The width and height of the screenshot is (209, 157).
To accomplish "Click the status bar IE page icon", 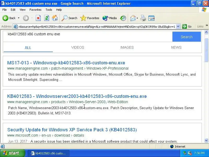I will click(3, 146).
